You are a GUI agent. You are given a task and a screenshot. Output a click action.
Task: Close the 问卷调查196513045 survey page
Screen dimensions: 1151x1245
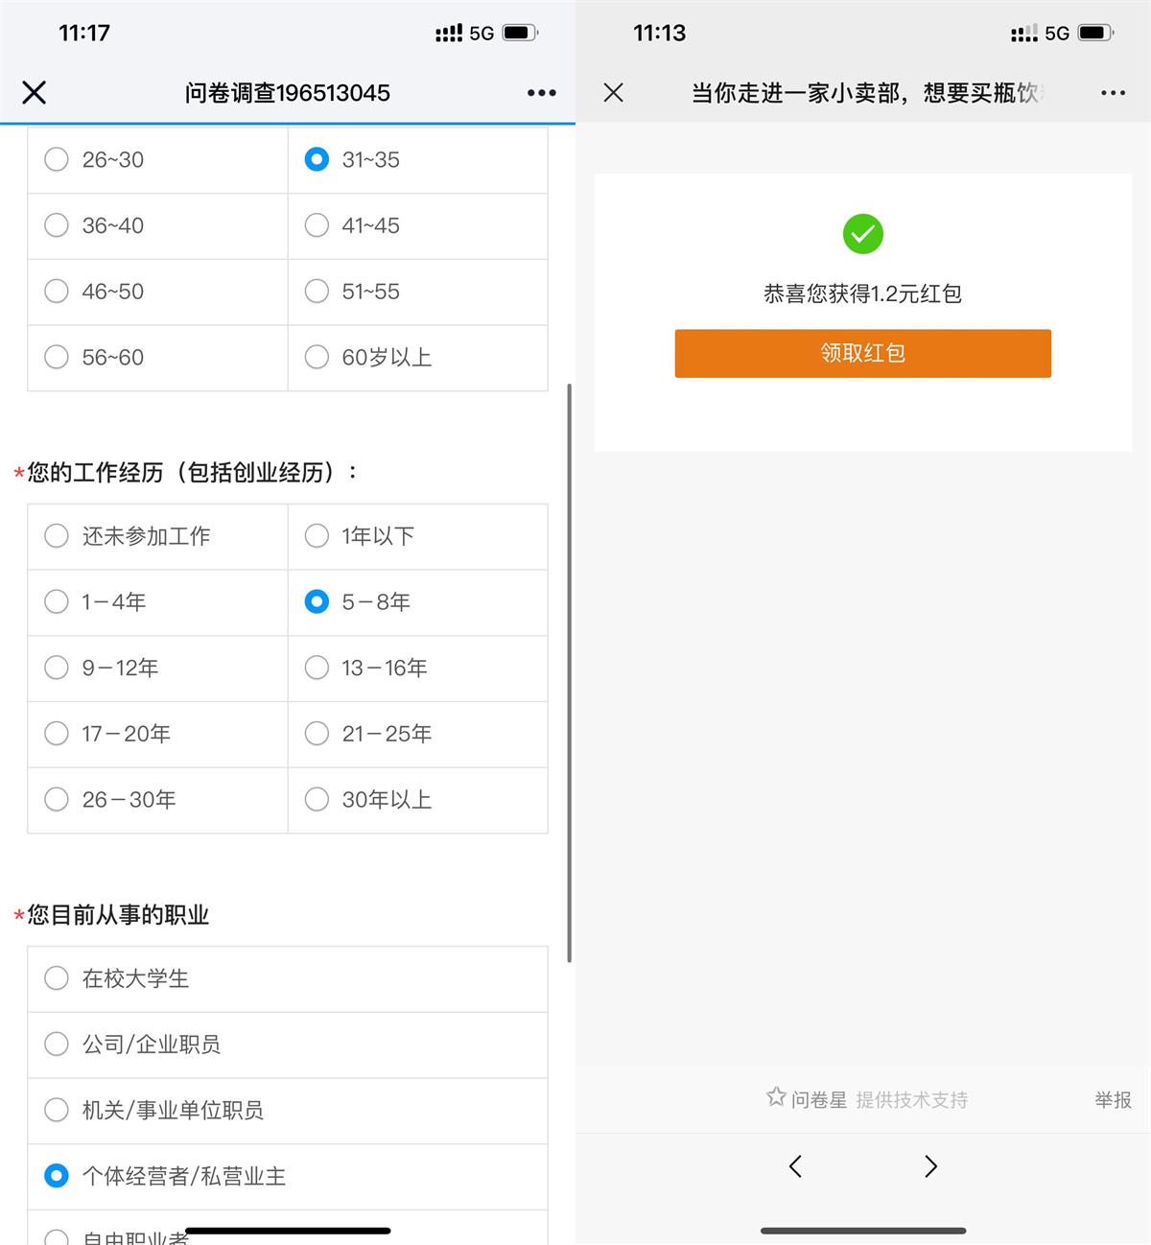(x=35, y=92)
